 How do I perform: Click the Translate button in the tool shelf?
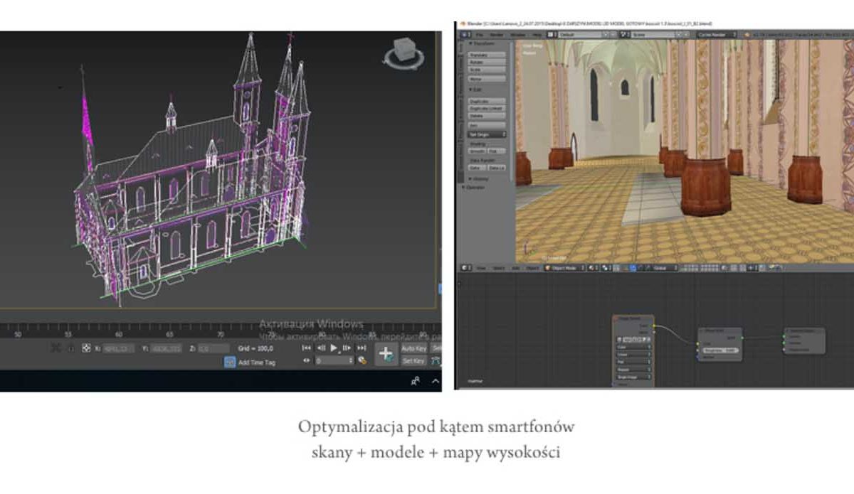pyautogui.click(x=487, y=55)
